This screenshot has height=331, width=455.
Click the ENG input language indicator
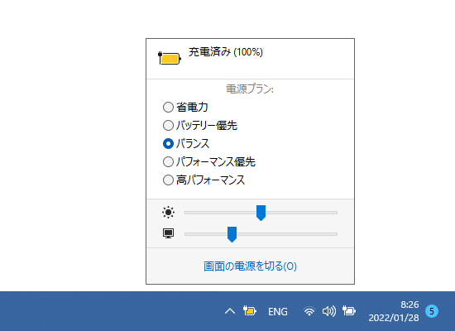[278, 311]
